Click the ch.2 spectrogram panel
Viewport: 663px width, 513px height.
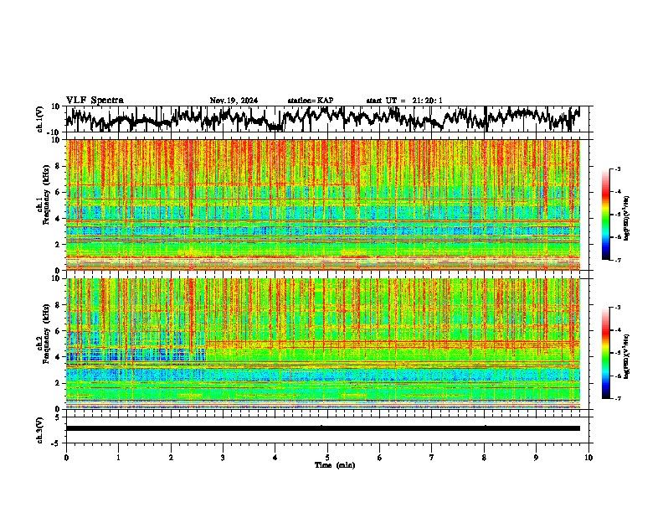point(322,344)
